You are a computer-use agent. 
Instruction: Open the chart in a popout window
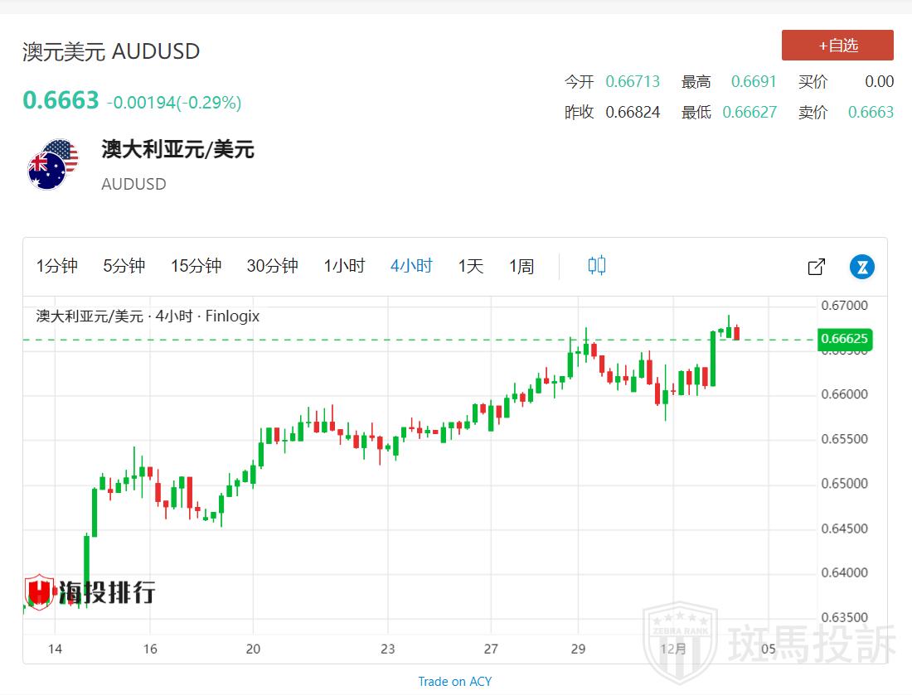(x=816, y=267)
